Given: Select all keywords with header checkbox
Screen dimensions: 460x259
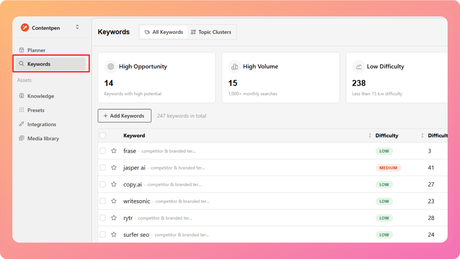Looking at the screenshot, I should 103,136.
